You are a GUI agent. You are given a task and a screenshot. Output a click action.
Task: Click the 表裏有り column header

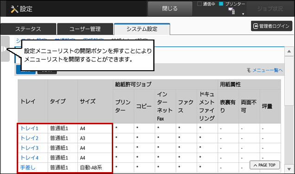point(228,106)
